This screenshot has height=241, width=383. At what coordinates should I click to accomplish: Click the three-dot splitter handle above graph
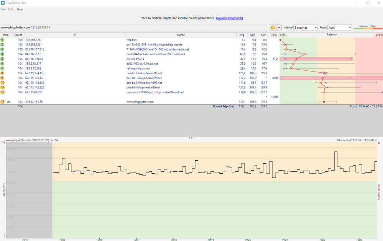(x=192, y=138)
